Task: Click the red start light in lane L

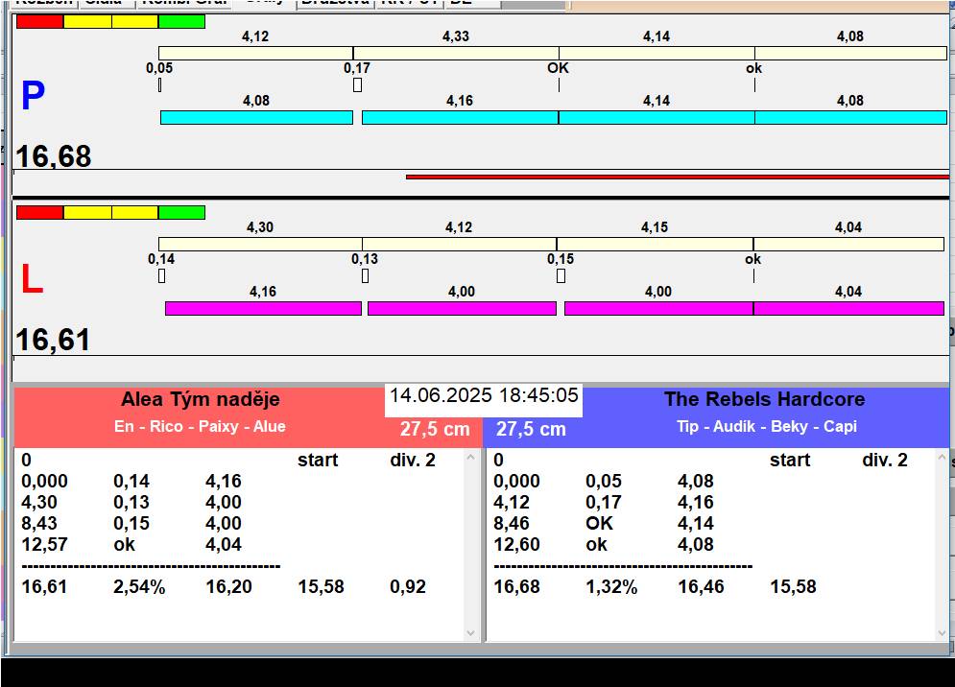Action: click(39, 212)
